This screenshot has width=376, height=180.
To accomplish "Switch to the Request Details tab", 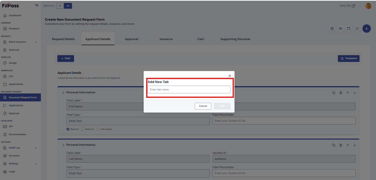I will [x=63, y=39].
